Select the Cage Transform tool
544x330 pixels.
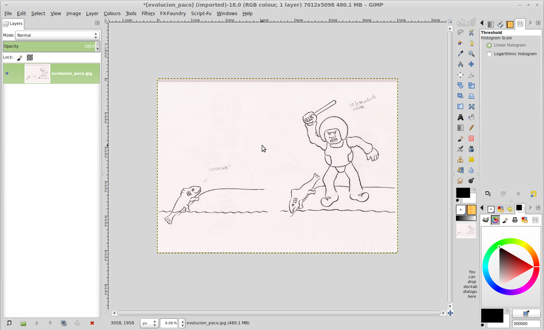(471, 107)
